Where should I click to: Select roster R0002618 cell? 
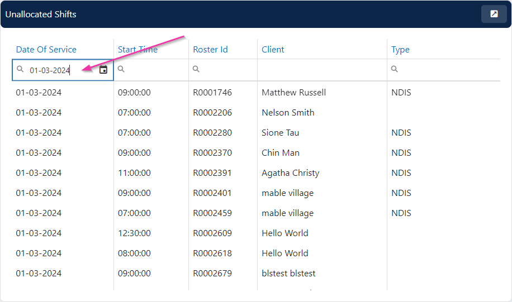coord(212,253)
